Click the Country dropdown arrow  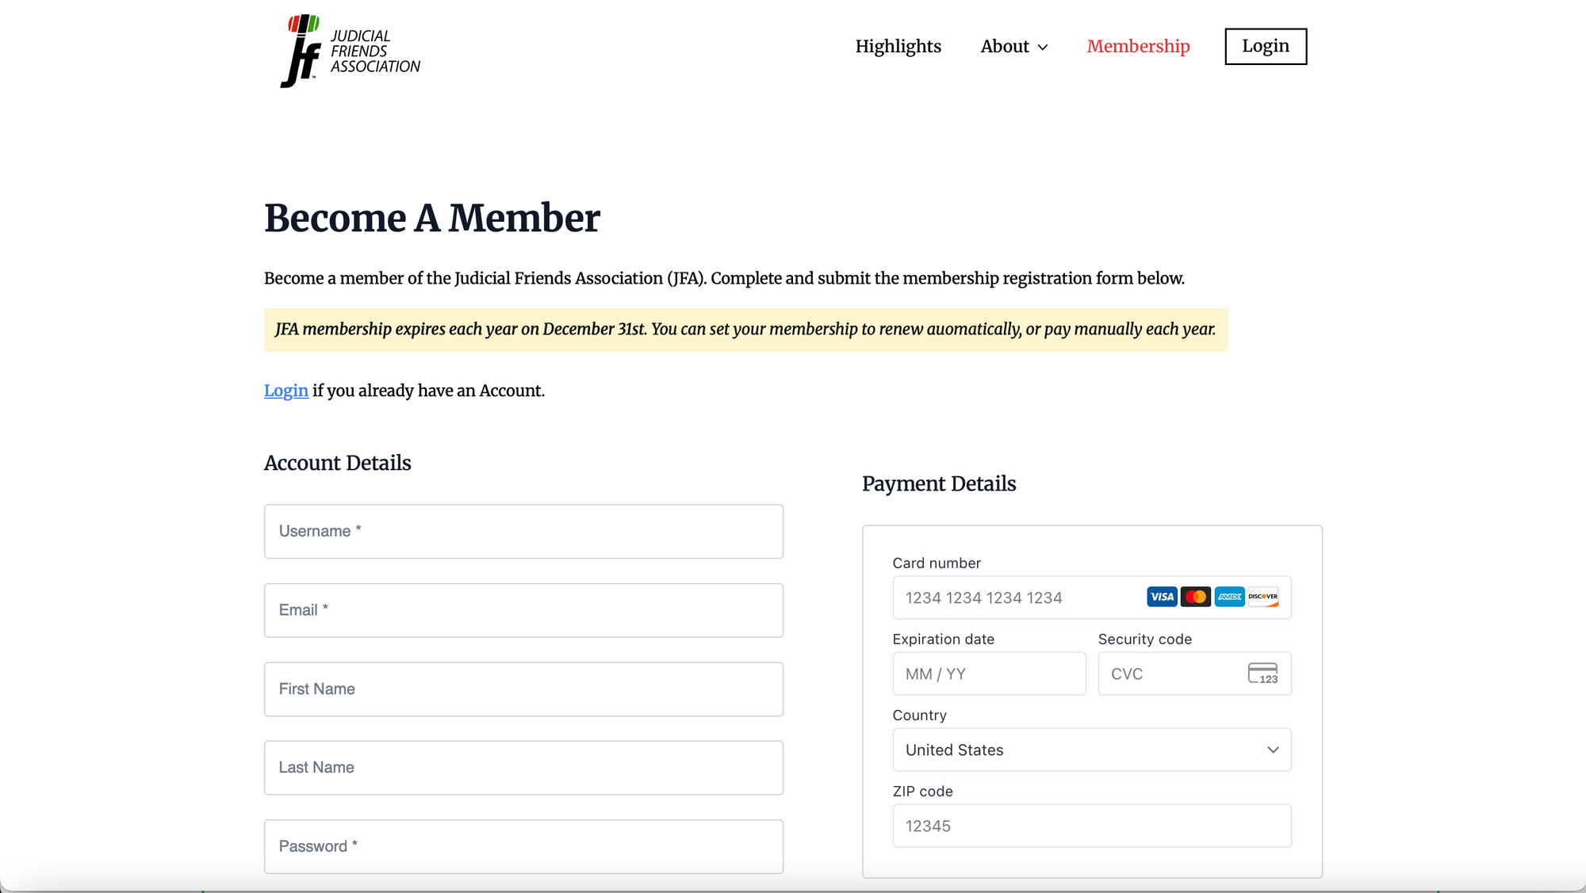pos(1273,750)
